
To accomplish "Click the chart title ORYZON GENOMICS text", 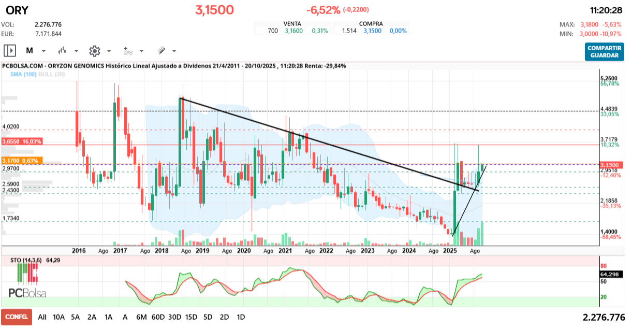I will [x=76, y=66].
